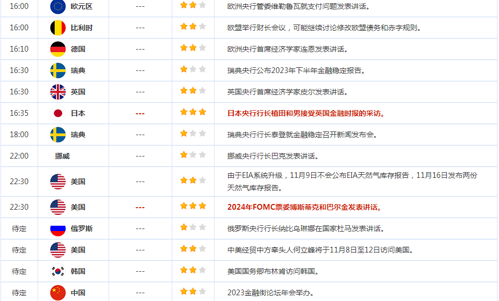This screenshot has width=499, height=301.
Task: Click 16:35 time cell
Action: coord(19,113)
